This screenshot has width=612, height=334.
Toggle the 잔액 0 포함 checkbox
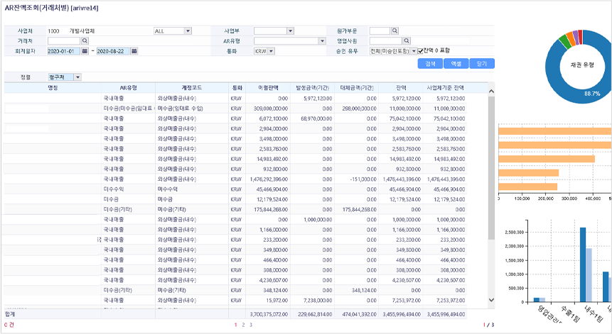tap(419, 51)
